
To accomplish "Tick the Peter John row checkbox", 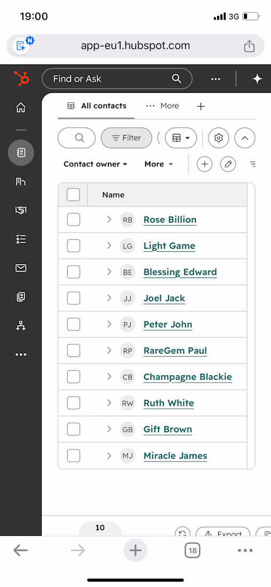I will 74,324.
